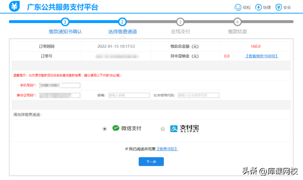This screenshot has height=180, width=303.
Task: Click the smiley 轻松 icon
Action: click(x=238, y=8)
